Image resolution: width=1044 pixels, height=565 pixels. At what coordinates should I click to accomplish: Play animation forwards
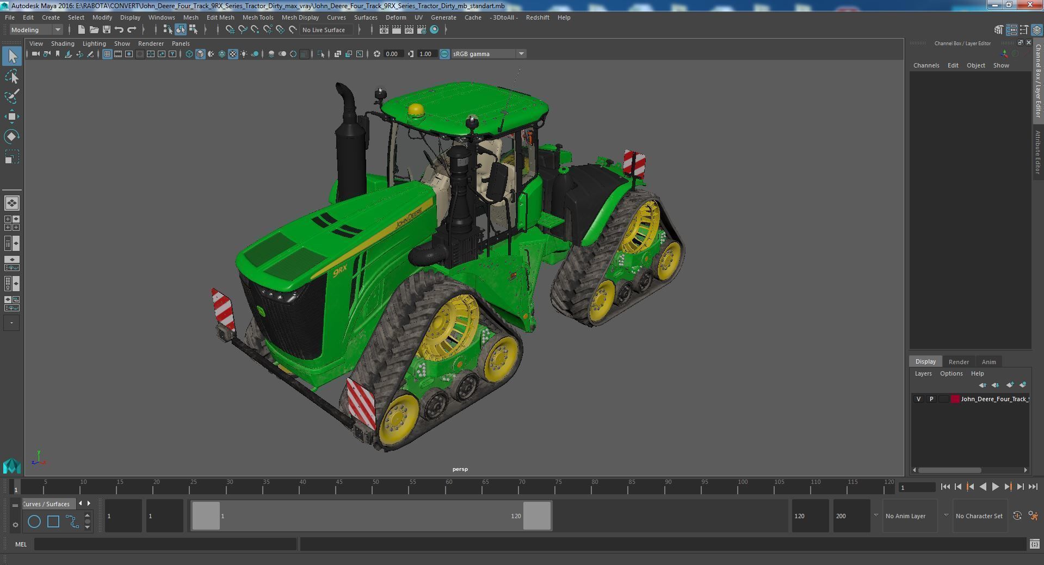tap(995, 487)
